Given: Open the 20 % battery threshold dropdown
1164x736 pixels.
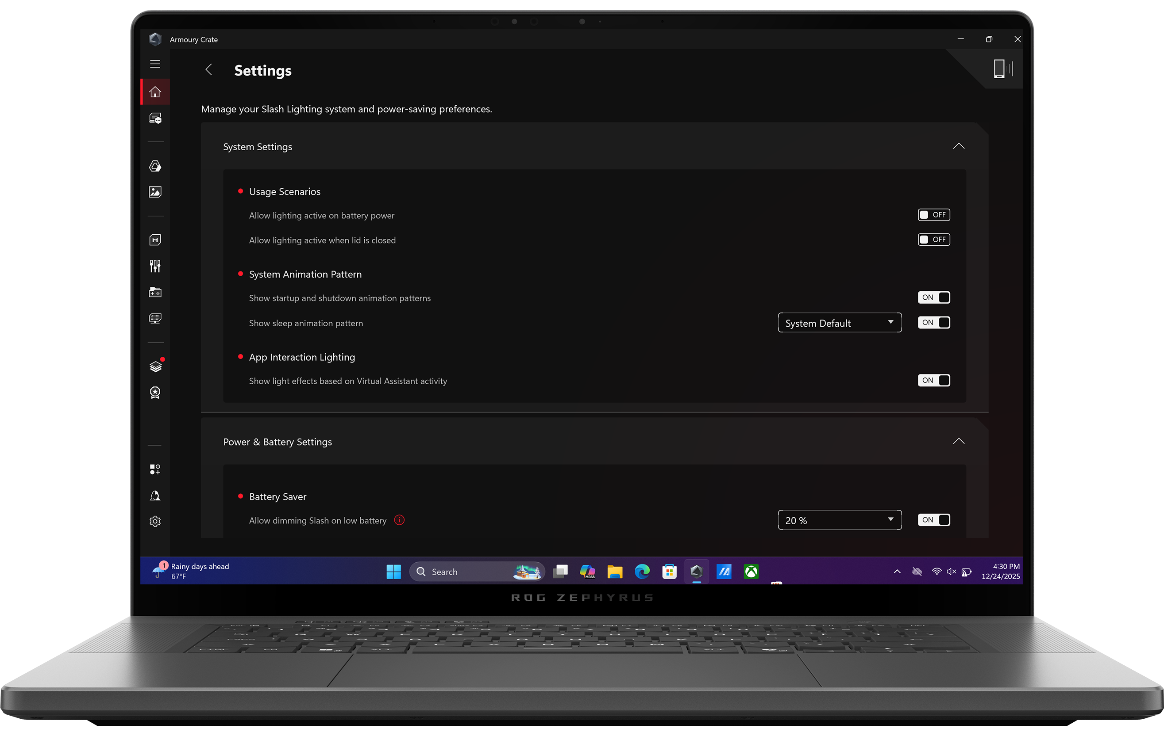Looking at the screenshot, I should [x=839, y=520].
